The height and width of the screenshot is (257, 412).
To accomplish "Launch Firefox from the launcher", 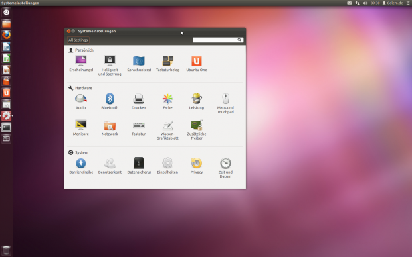I will [x=6, y=35].
